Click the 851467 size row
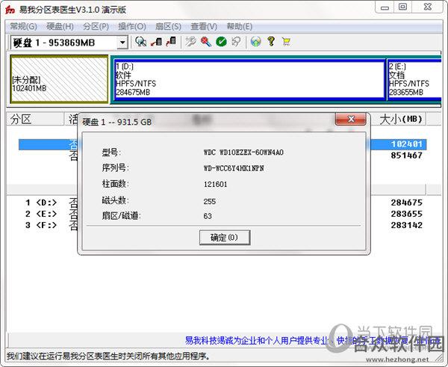This screenshot has height=367, width=448. [x=407, y=155]
